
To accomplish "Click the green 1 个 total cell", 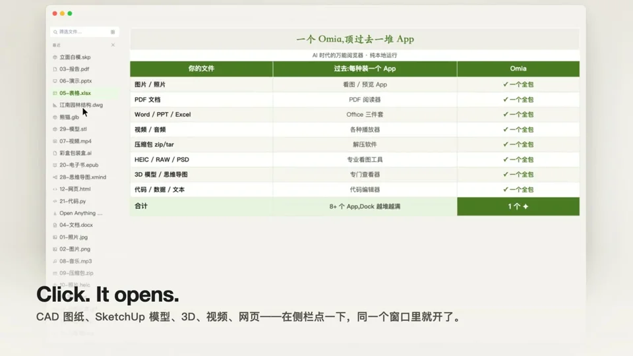I will pos(518,206).
